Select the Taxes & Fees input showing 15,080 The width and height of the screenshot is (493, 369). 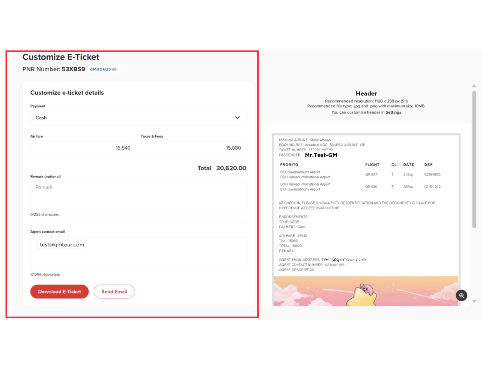pos(193,148)
